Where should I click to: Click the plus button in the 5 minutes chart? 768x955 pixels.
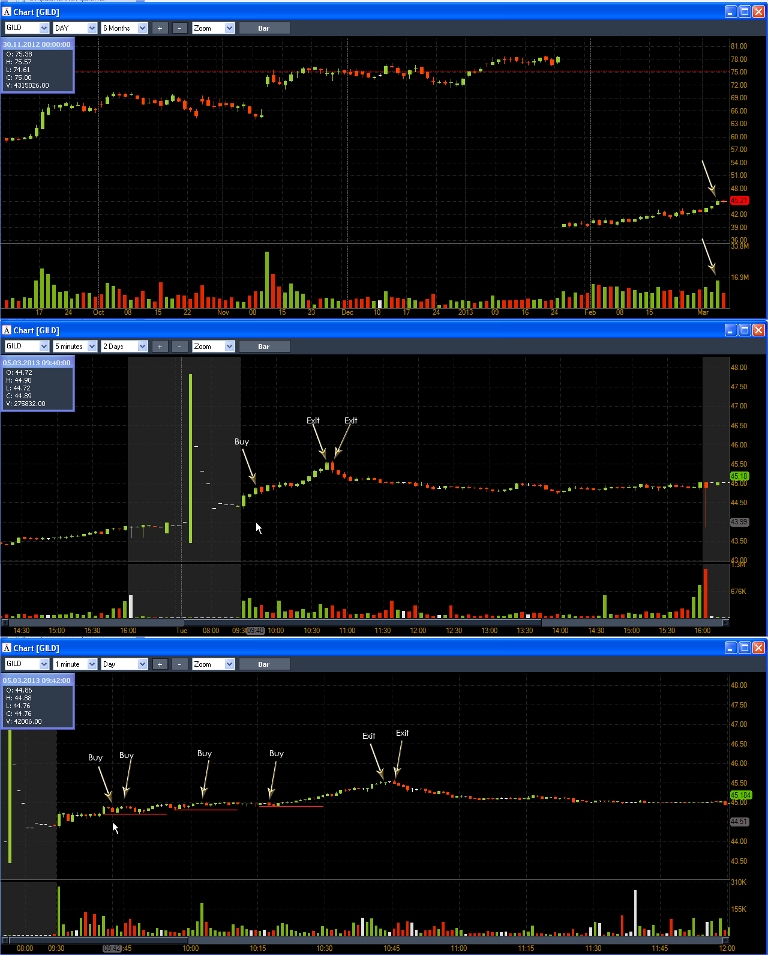point(160,347)
